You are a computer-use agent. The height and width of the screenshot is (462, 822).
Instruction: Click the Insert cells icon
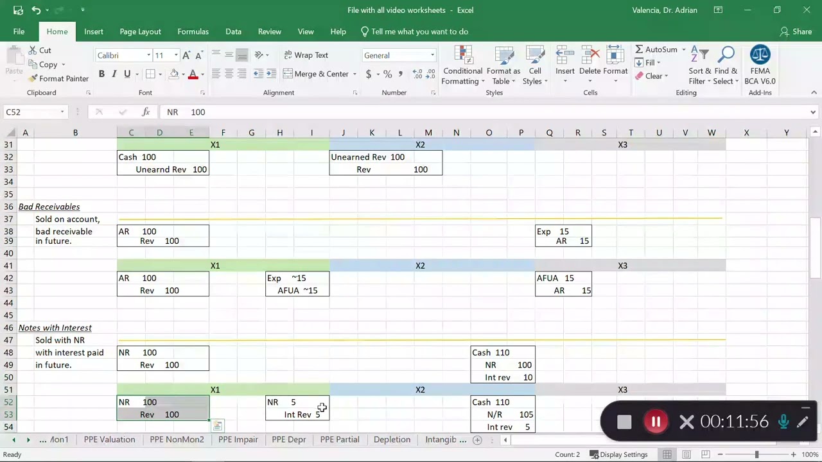tap(565, 55)
